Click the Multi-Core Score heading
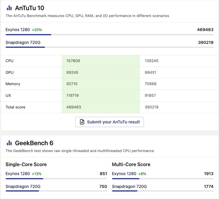This screenshot has width=219, height=199. [x=131, y=165]
